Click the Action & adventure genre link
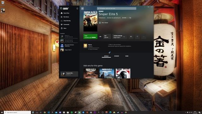This screenshot has width=202, height=114. [x=114, y=18]
